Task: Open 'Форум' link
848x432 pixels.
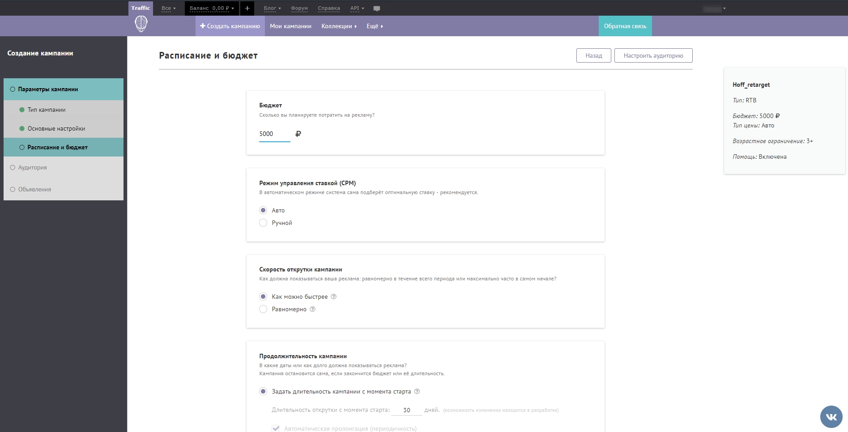Action: (x=299, y=8)
